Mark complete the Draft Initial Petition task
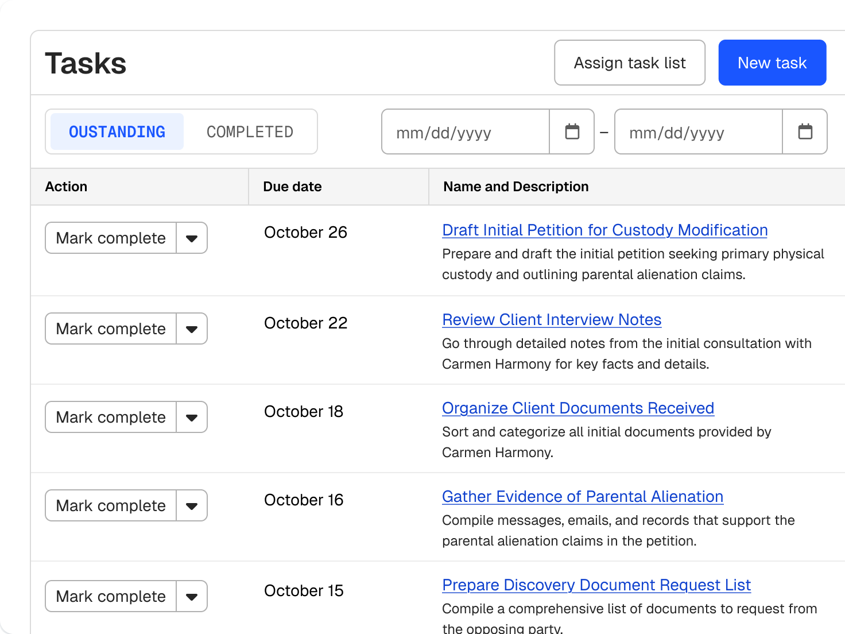The height and width of the screenshot is (634, 845). coord(111,238)
